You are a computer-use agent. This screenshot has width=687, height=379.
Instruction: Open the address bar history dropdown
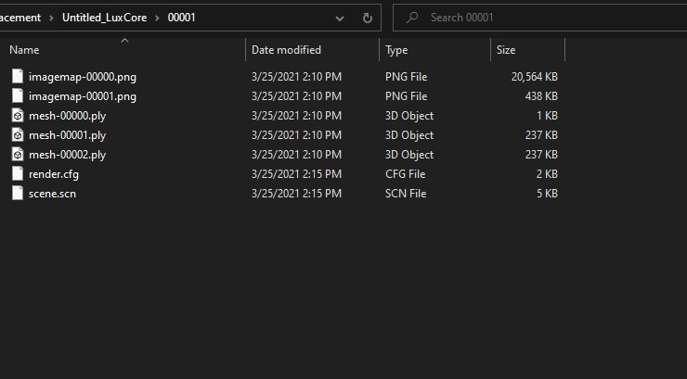pyautogui.click(x=340, y=18)
